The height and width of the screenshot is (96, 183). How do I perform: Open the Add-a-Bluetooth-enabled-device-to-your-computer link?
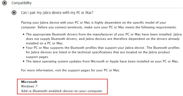coord(62,91)
